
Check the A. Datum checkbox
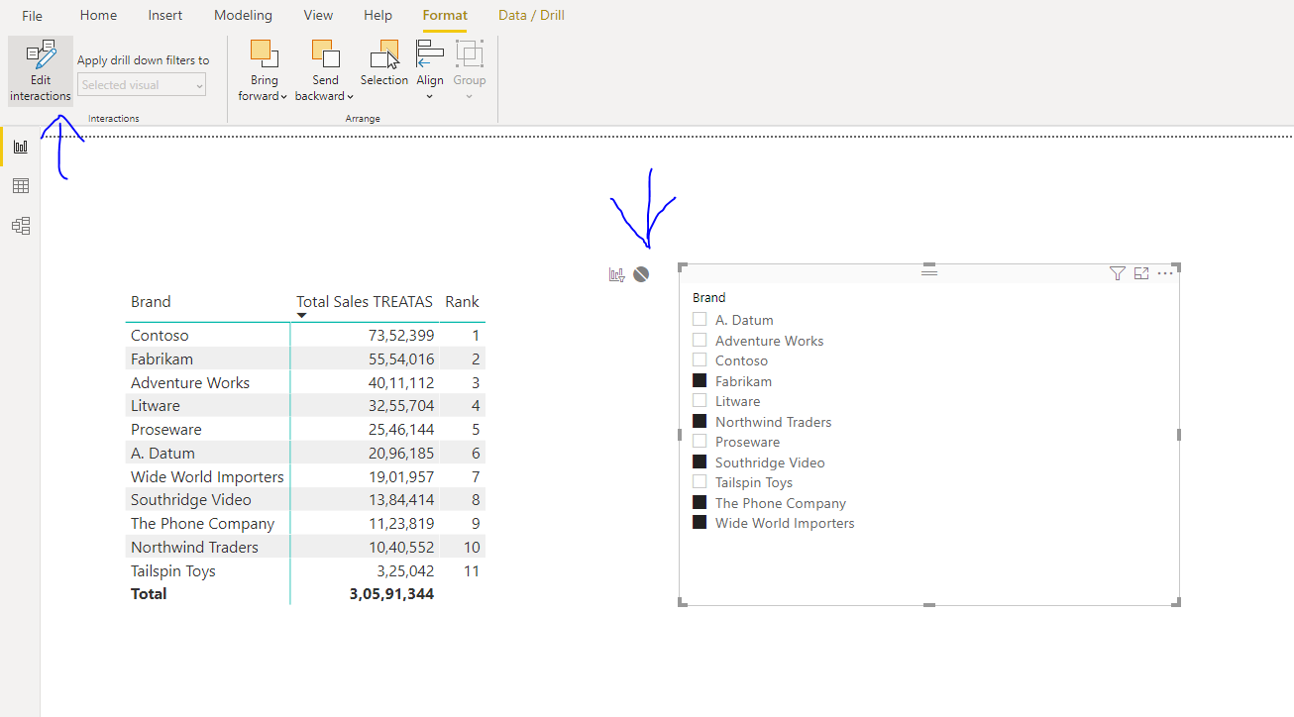click(700, 320)
